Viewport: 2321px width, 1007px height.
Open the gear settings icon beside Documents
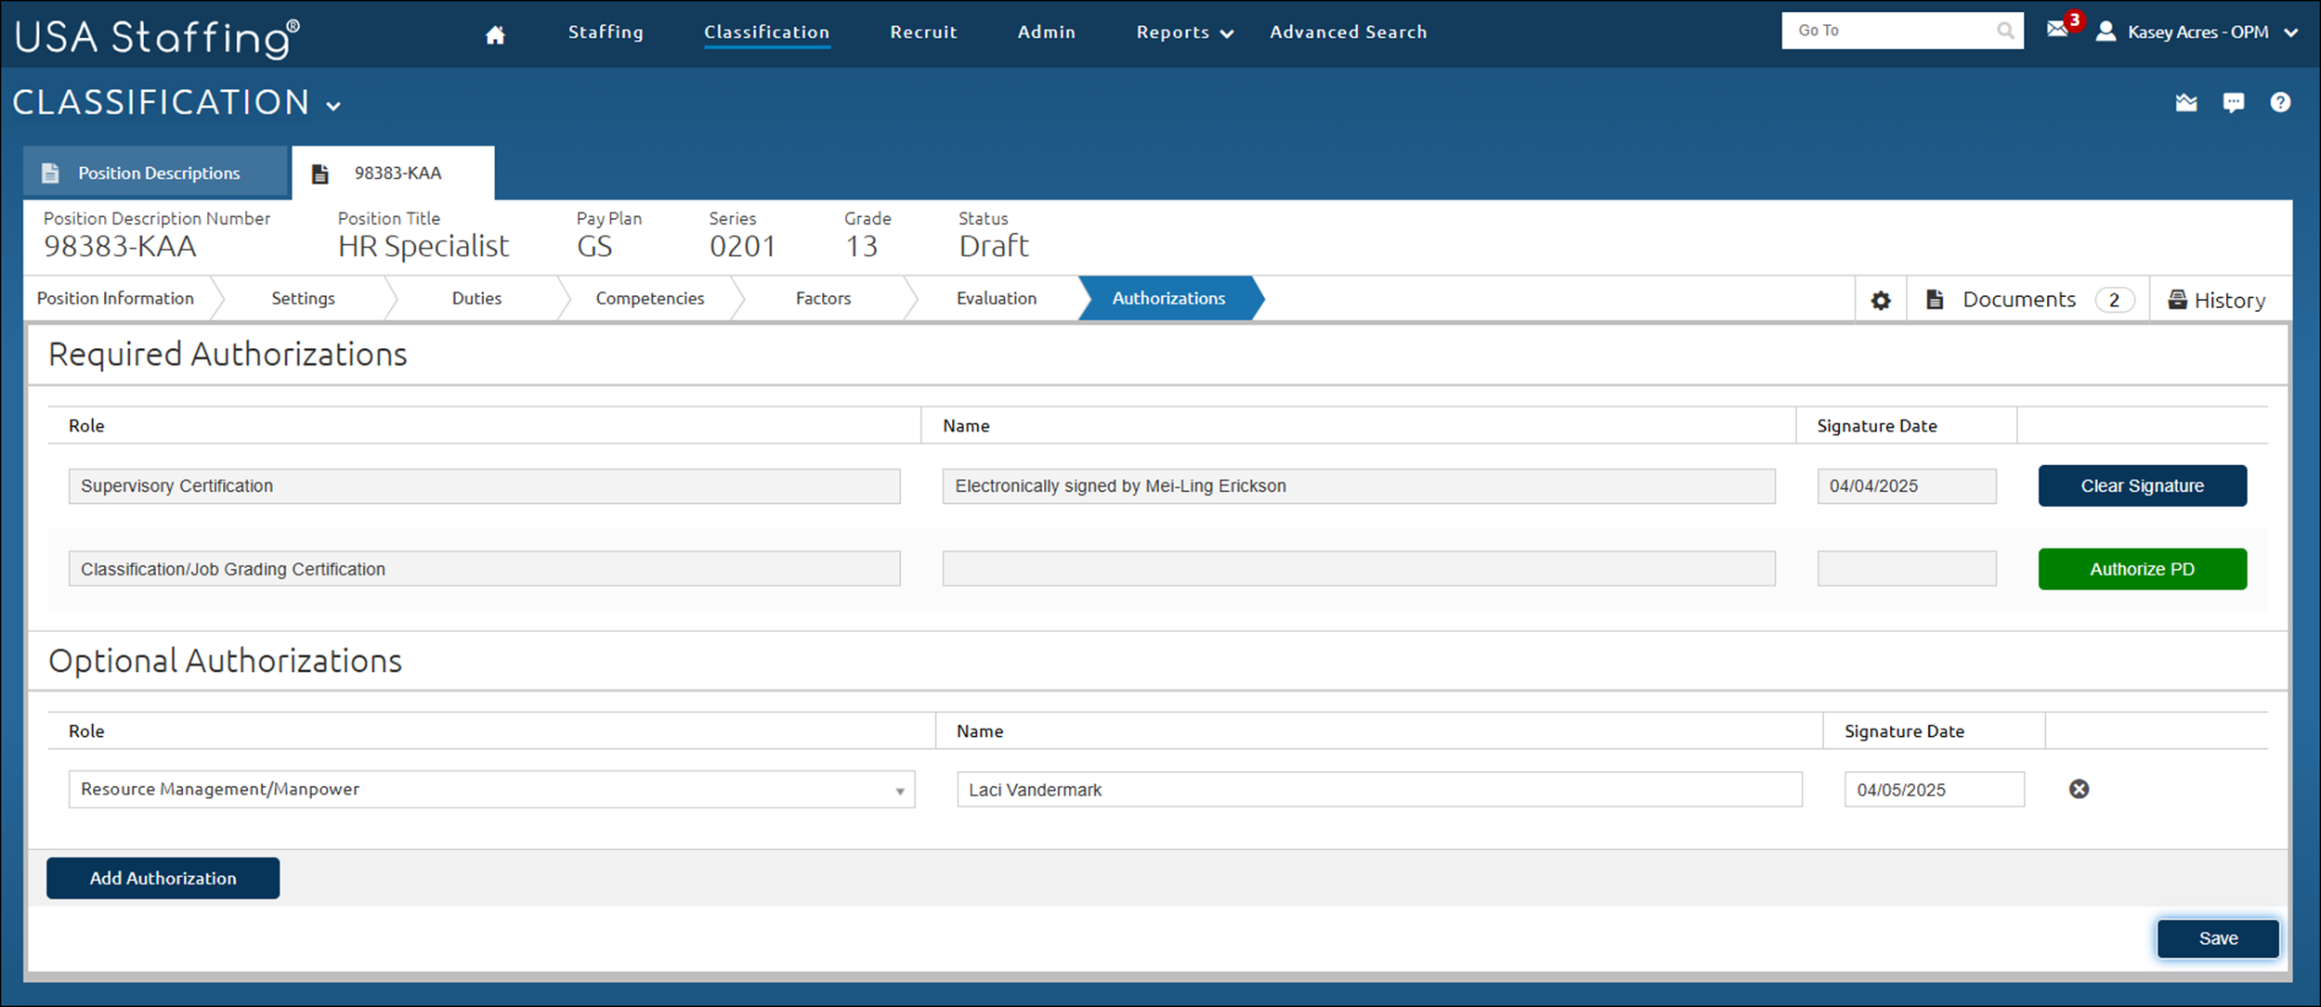[x=1881, y=299]
